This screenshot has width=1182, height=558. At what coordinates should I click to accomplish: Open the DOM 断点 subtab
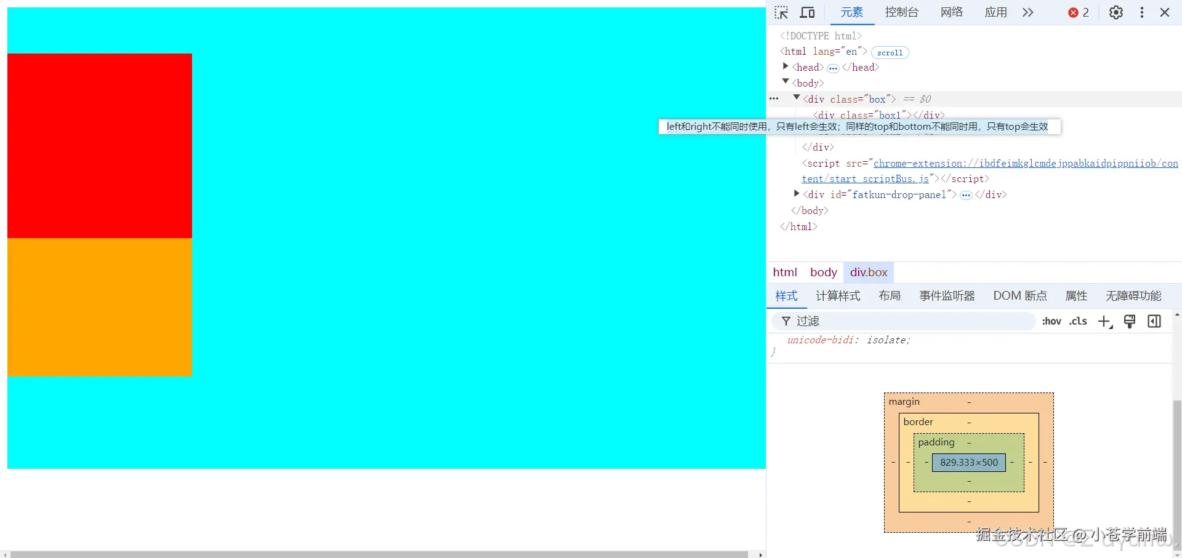[x=1020, y=296]
